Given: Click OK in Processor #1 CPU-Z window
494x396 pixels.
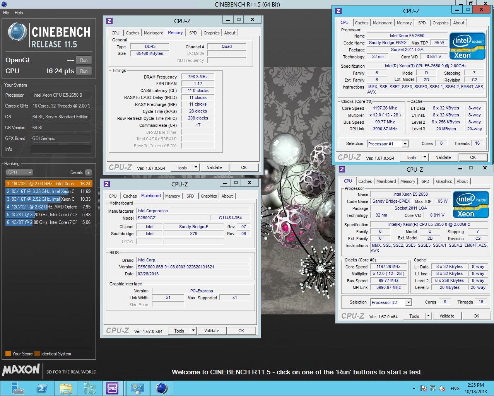Looking at the screenshot, I should 473,157.
